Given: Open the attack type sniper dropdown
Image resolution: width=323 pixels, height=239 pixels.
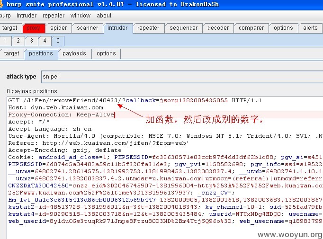Looking at the screenshot, I should coord(182,77).
